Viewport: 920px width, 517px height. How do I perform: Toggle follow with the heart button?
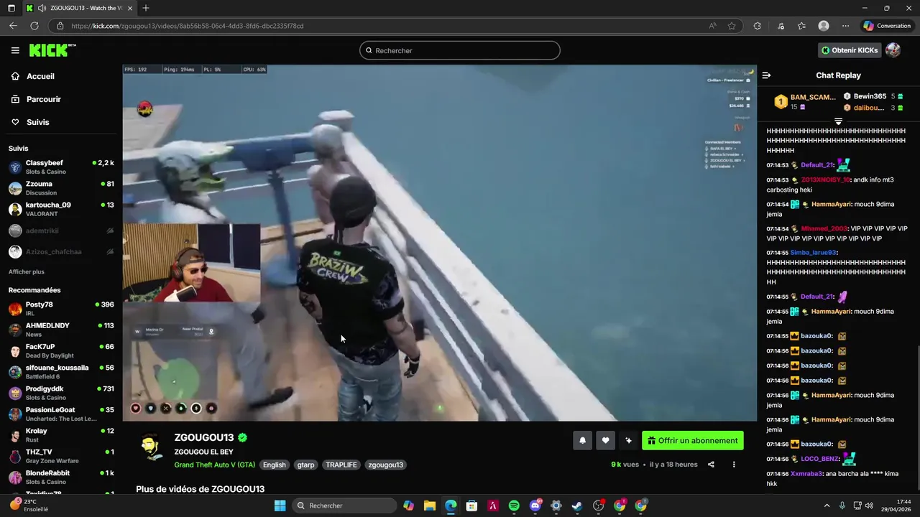605,441
